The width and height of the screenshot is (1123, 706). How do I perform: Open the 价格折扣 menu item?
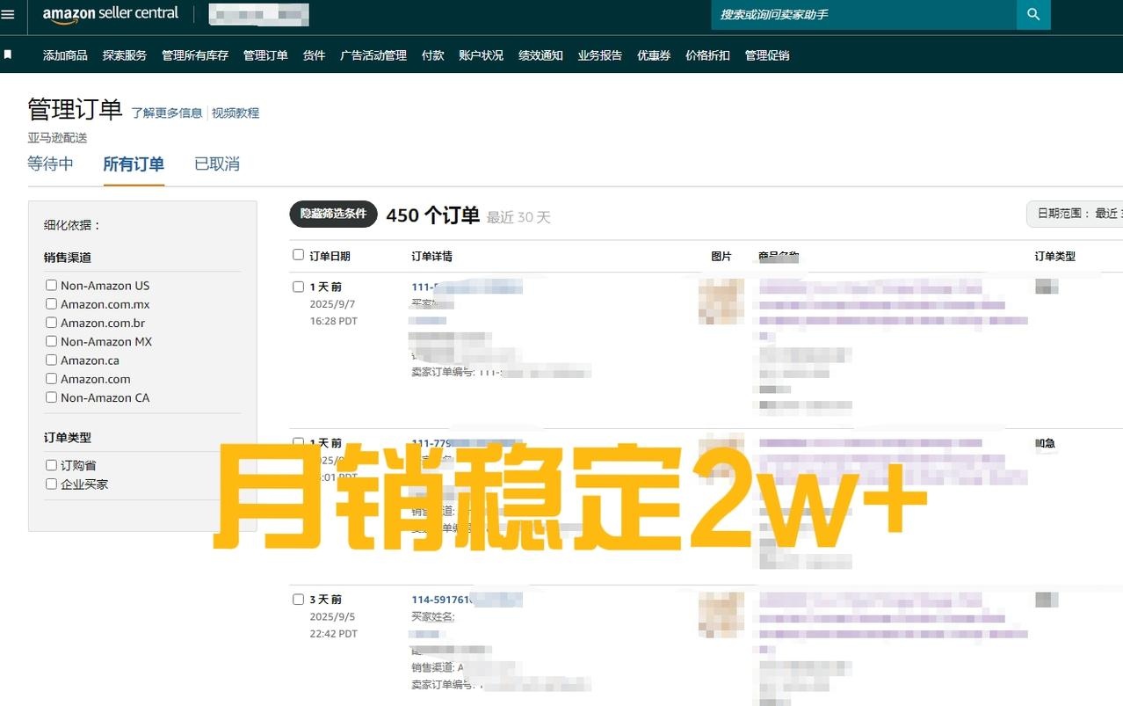pyautogui.click(x=707, y=55)
